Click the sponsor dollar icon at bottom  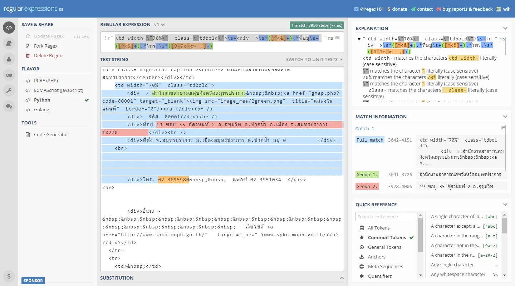9,276
